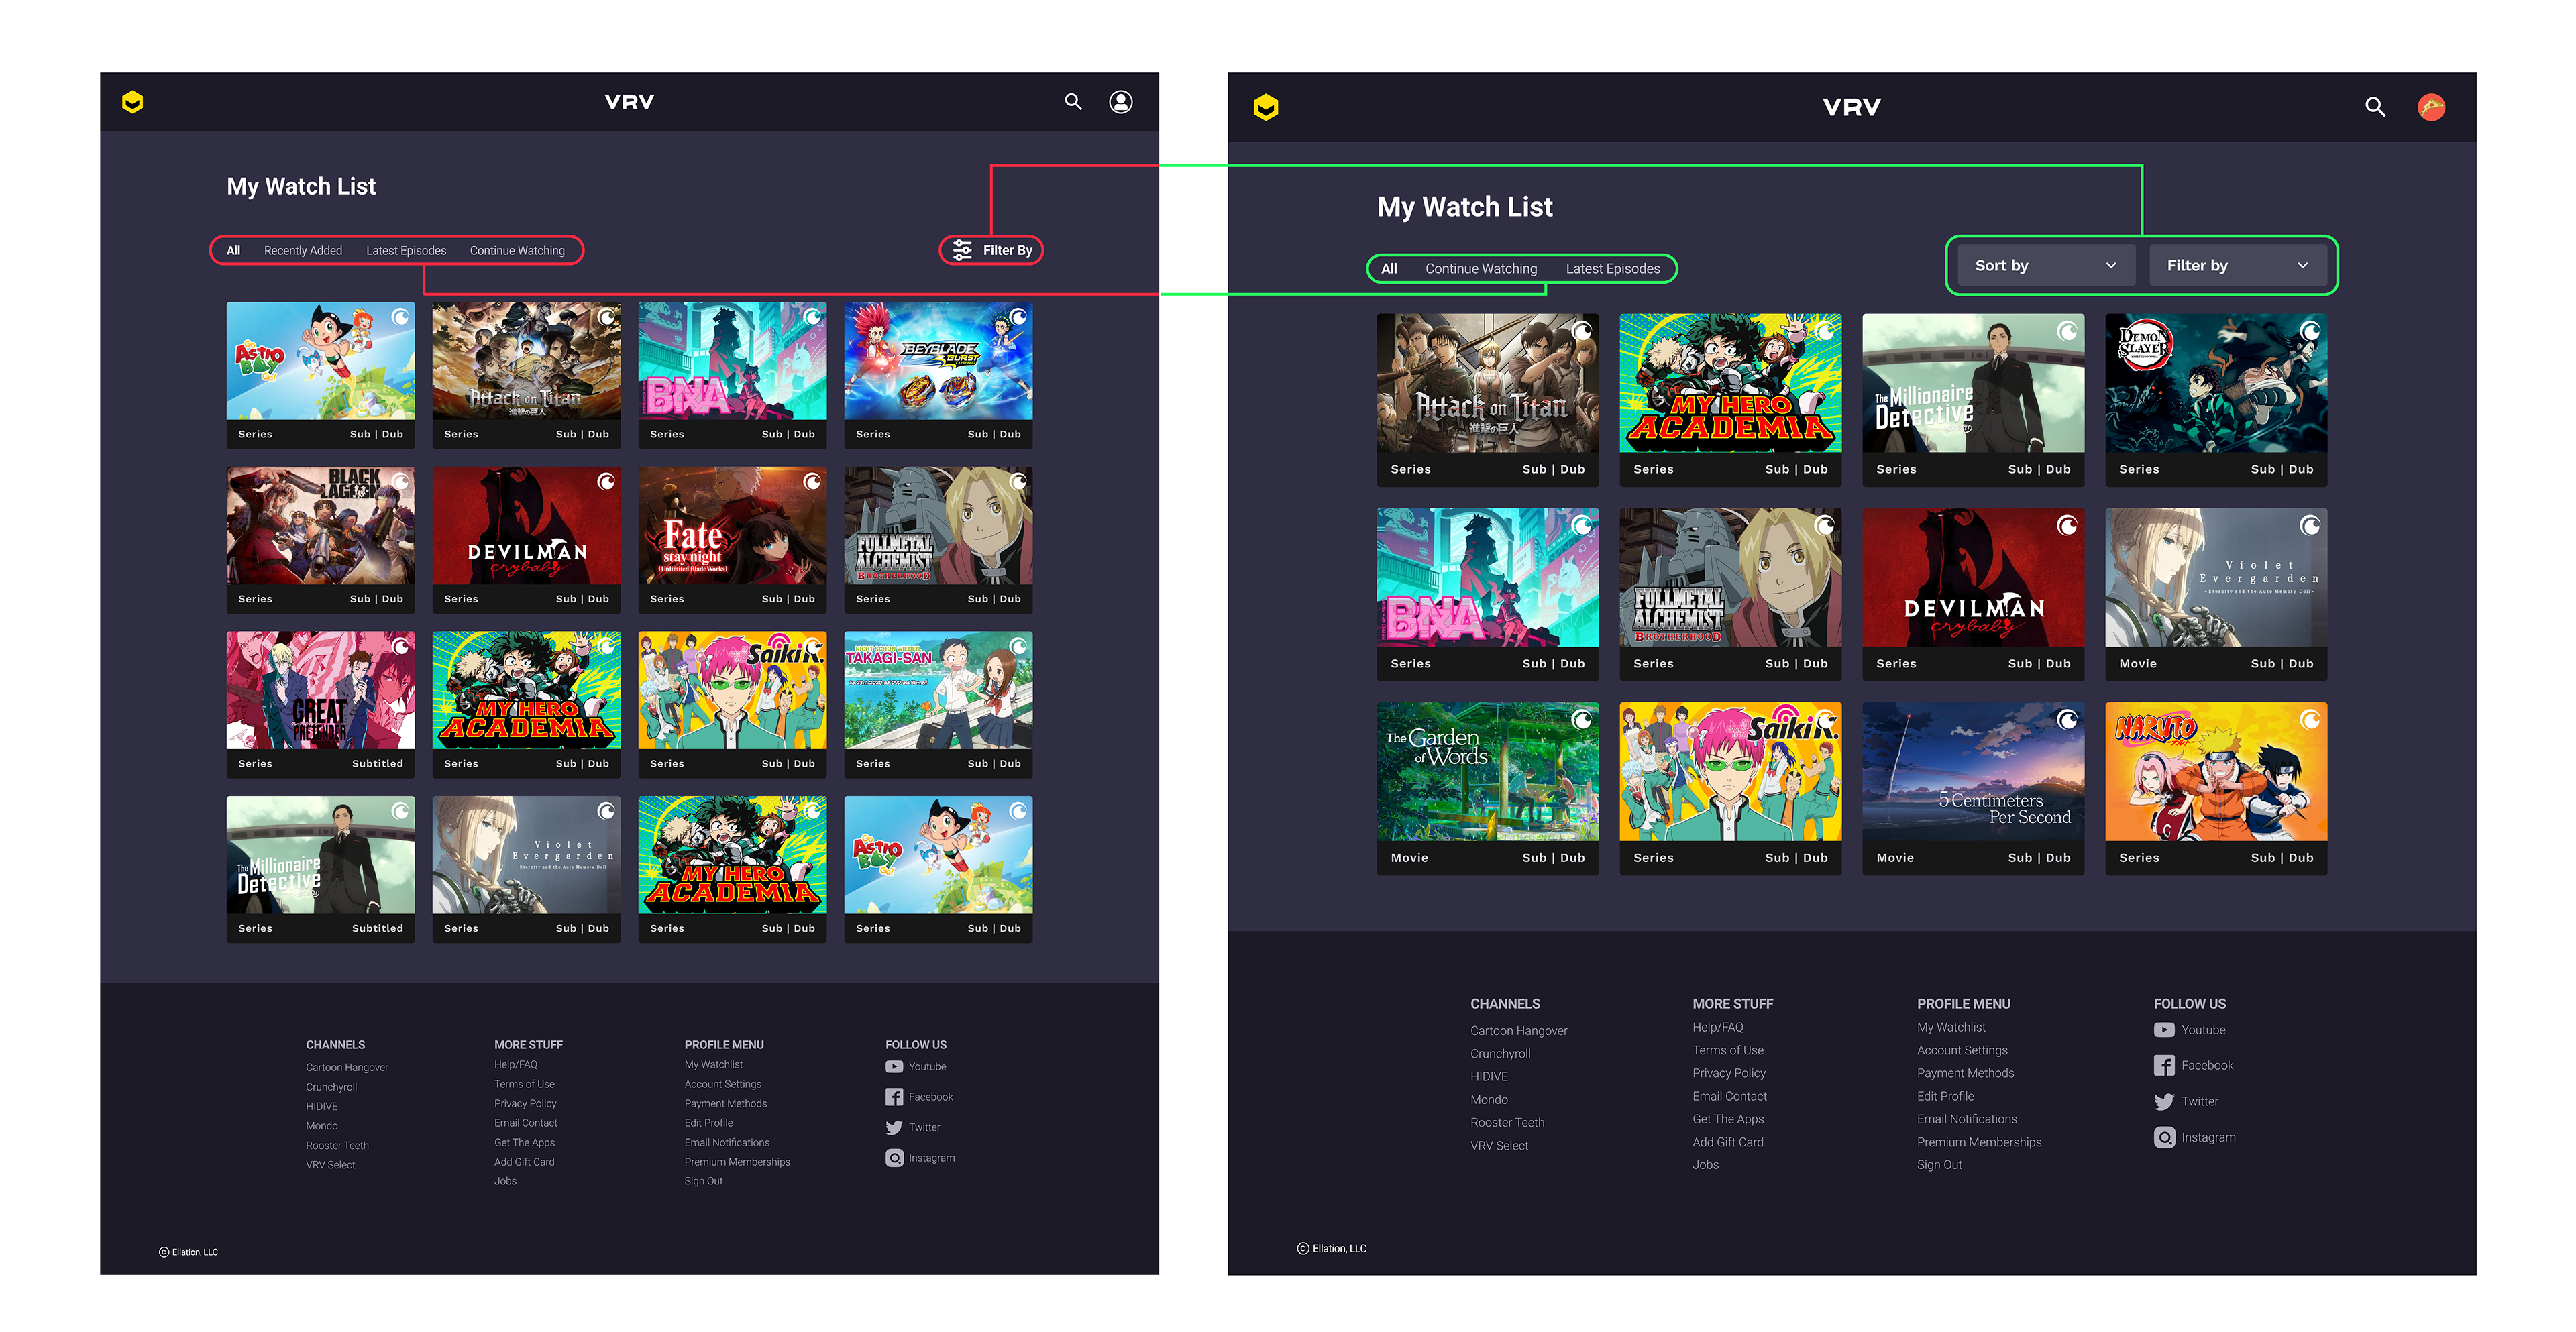Click the Twitter icon in left footer
The image size is (2576, 1332).
894,1127
